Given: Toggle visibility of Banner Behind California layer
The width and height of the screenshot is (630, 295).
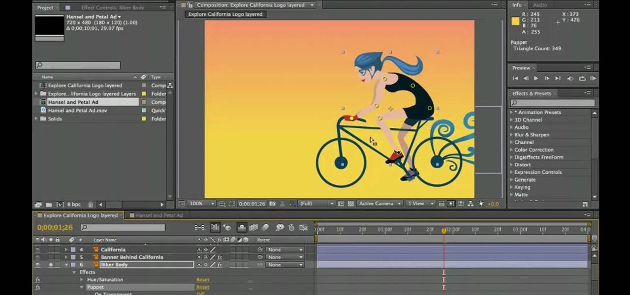Looking at the screenshot, I should tap(37, 257).
